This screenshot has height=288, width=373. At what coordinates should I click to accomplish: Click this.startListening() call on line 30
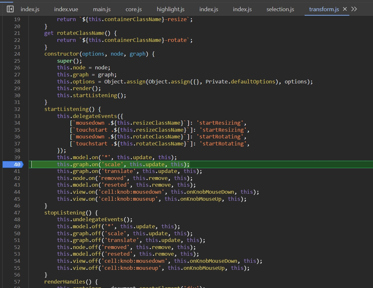91,95
